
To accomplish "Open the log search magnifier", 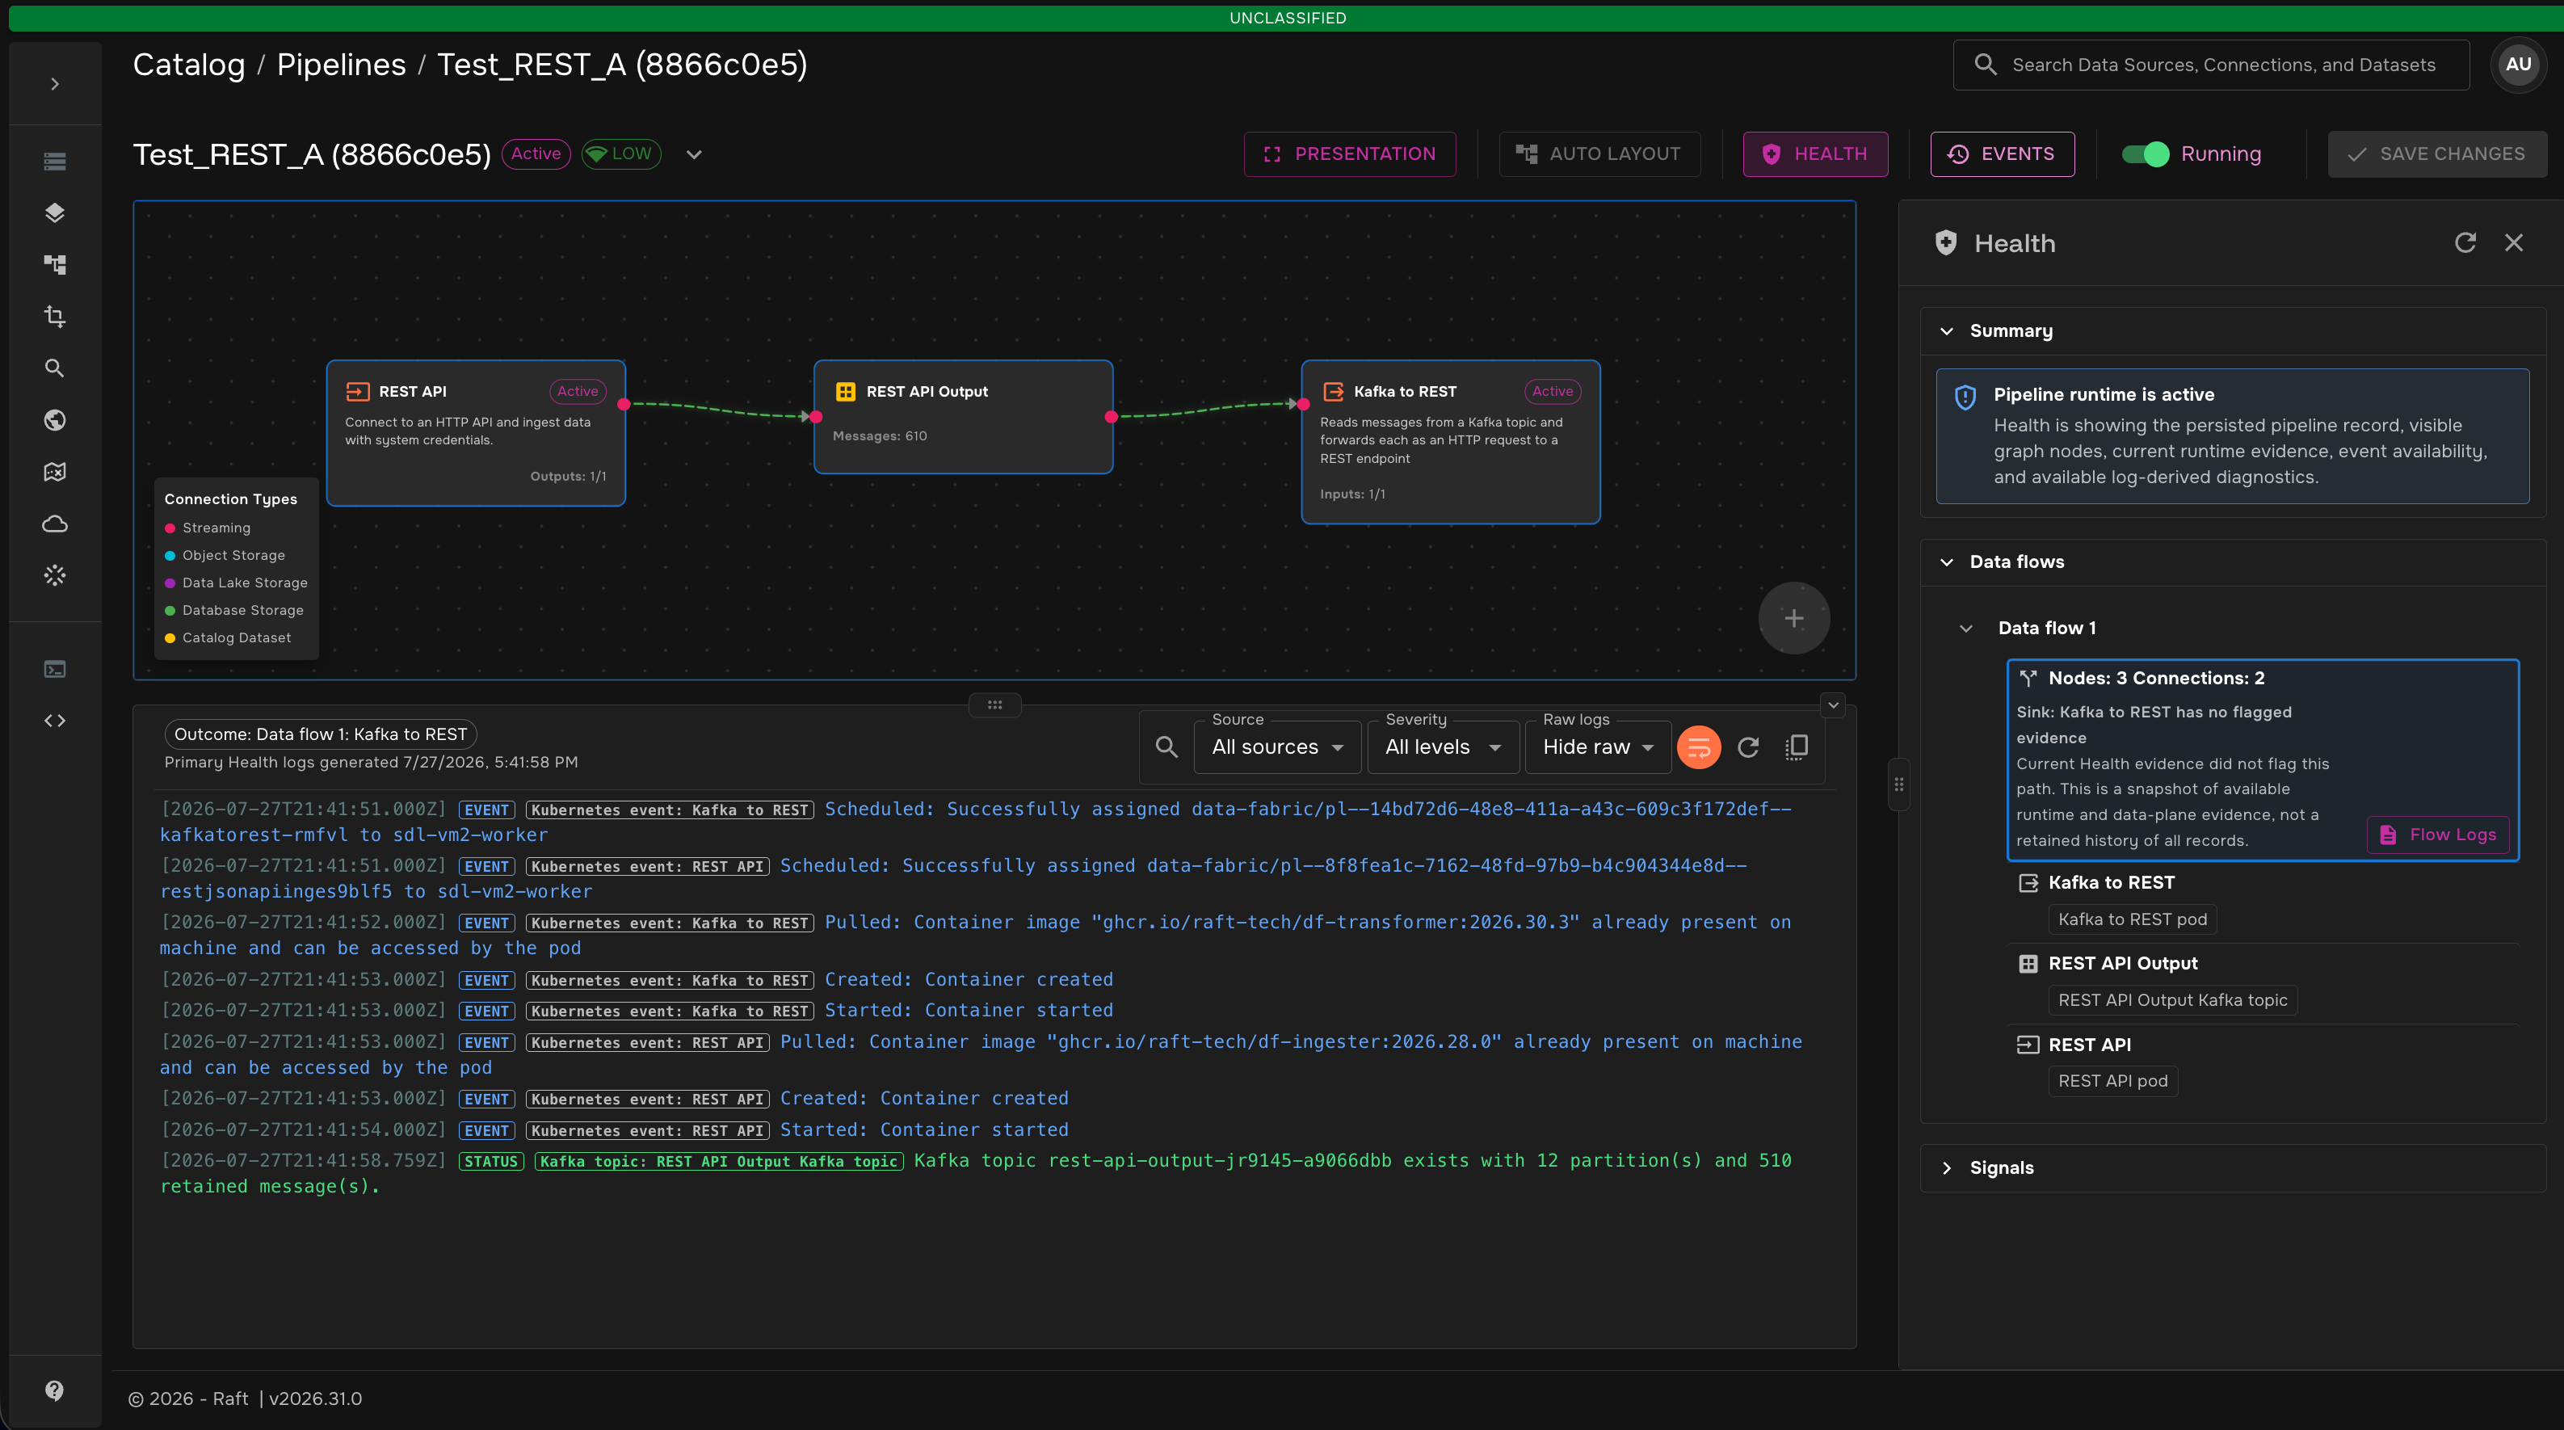I will pos(1166,747).
